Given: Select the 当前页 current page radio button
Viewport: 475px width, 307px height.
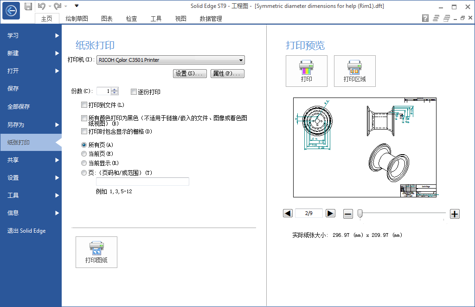Looking at the screenshot, I should [84, 154].
